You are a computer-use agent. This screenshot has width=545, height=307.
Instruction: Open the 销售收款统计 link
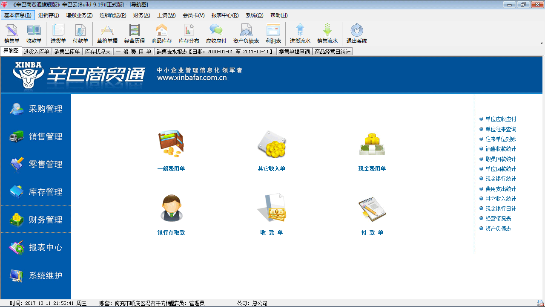[x=501, y=149]
